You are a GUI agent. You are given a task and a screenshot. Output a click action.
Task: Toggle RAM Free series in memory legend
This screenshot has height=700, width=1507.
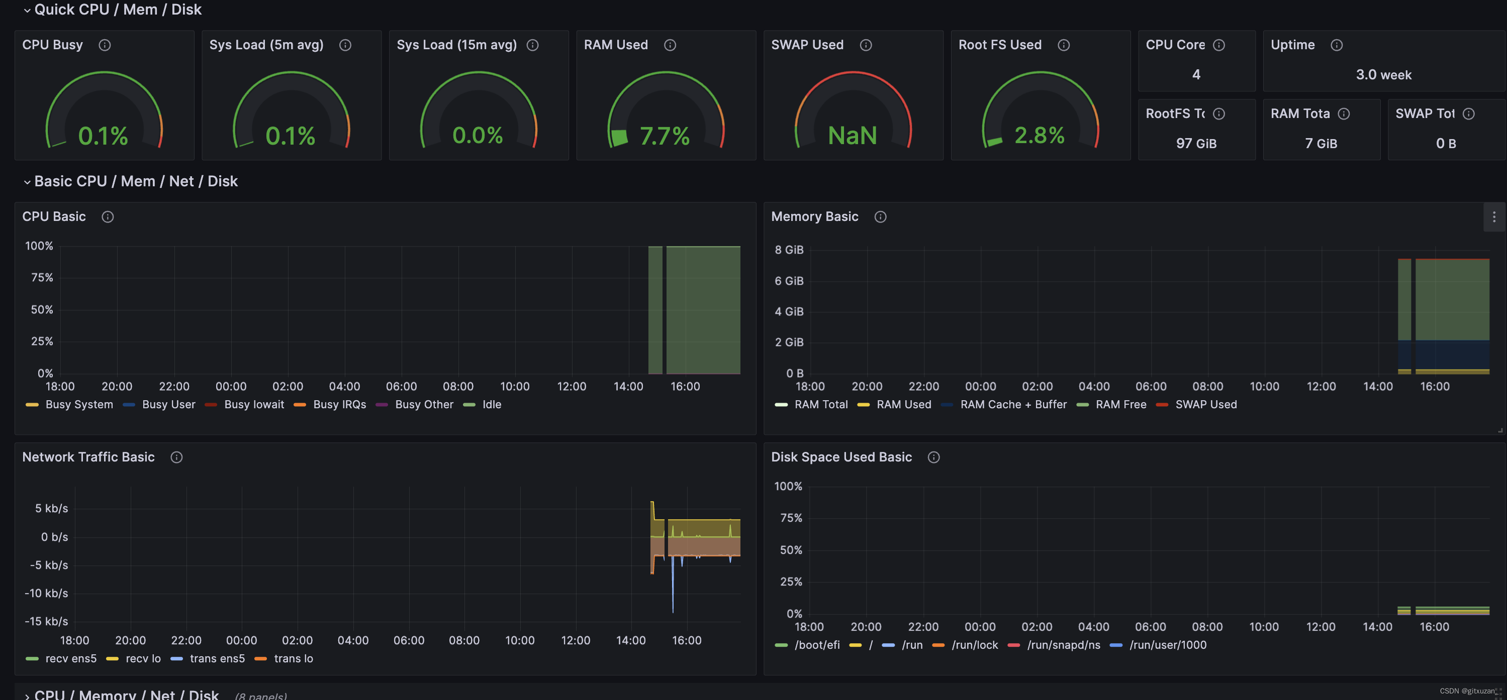pyautogui.click(x=1120, y=404)
